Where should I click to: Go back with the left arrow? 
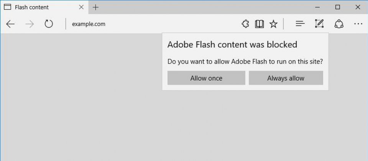[x=10, y=24]
